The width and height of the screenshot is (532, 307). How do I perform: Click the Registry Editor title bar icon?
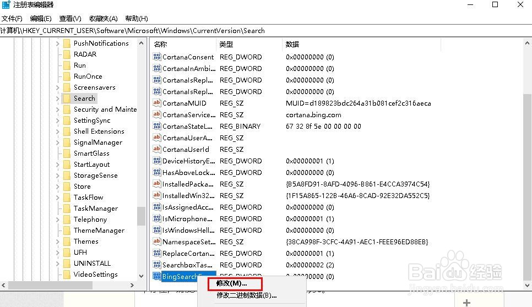[x=6, y=5]
